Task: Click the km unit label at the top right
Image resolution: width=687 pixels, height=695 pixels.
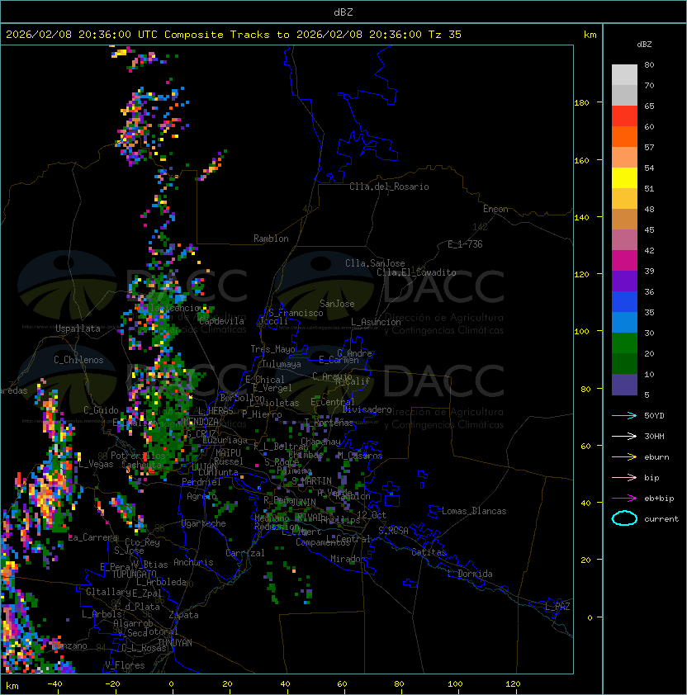Action: coord(590,35)
